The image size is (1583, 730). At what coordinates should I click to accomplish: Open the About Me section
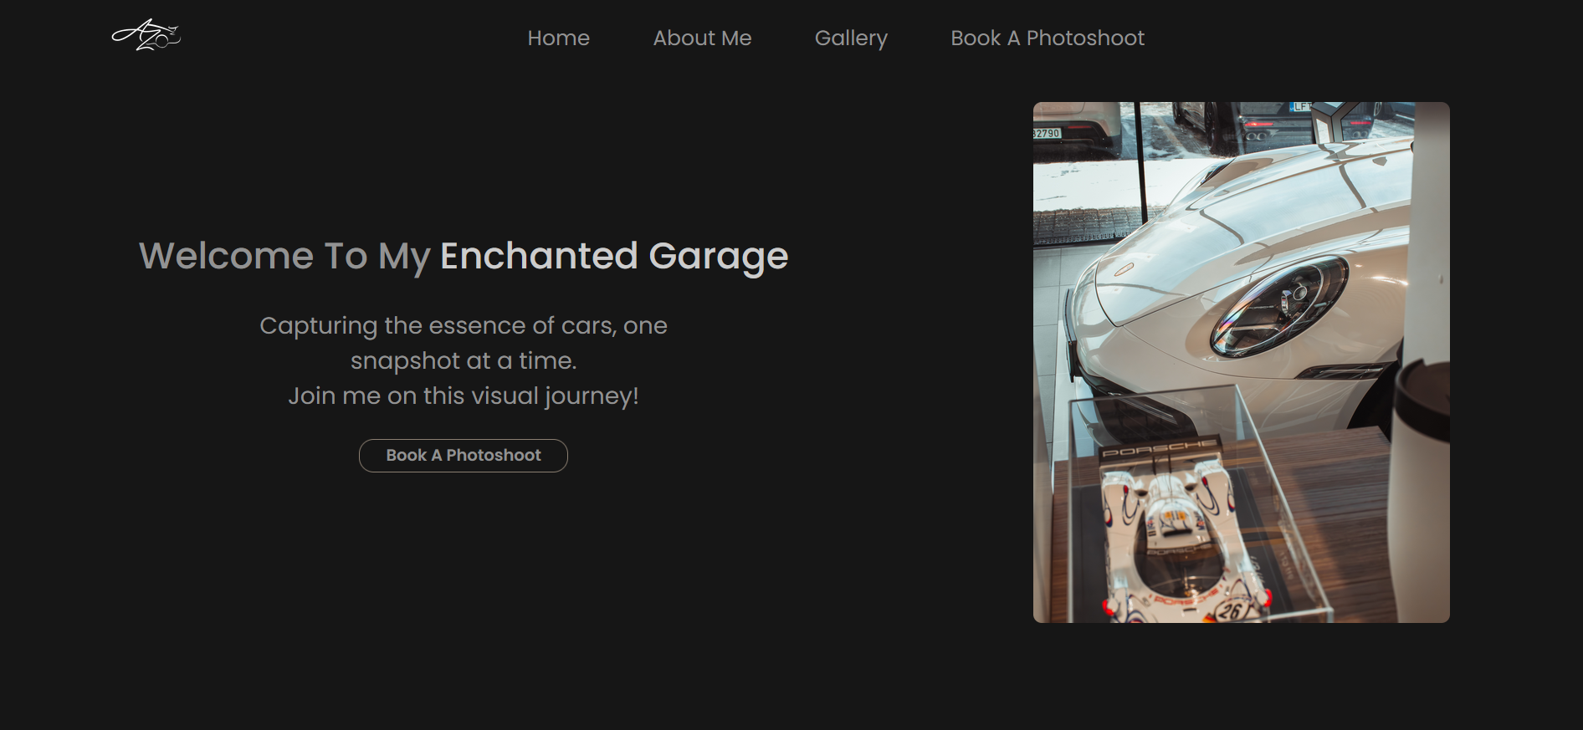coord(702,38)
